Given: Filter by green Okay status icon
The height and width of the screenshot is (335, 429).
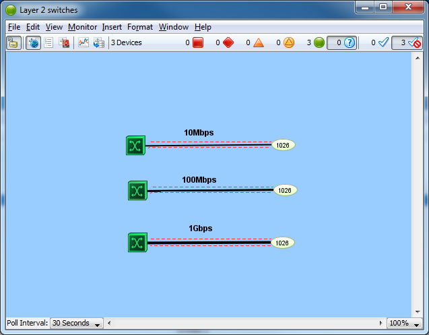Looking at the screenshot, I should click(x=319, y=42).
